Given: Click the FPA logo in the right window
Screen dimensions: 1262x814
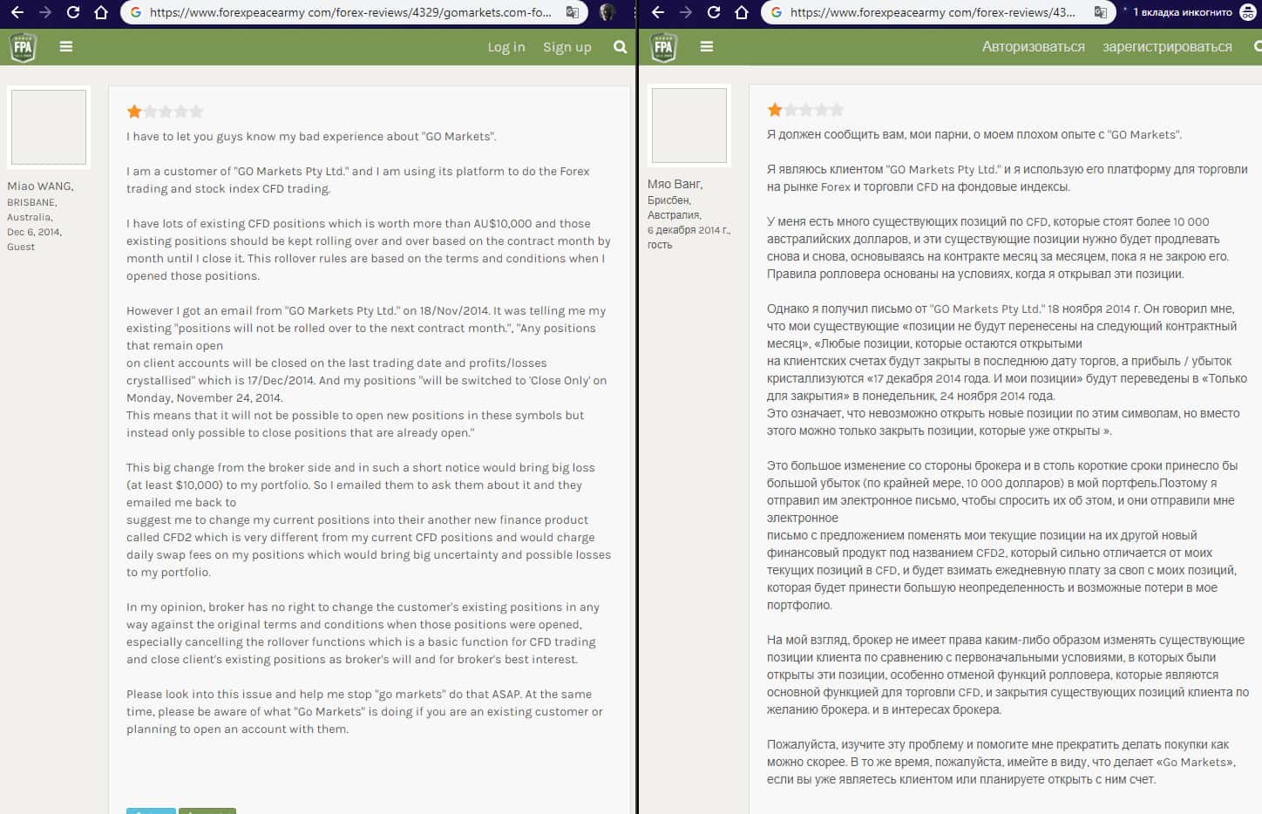Looking at the screenshot, I should point(664,47).
